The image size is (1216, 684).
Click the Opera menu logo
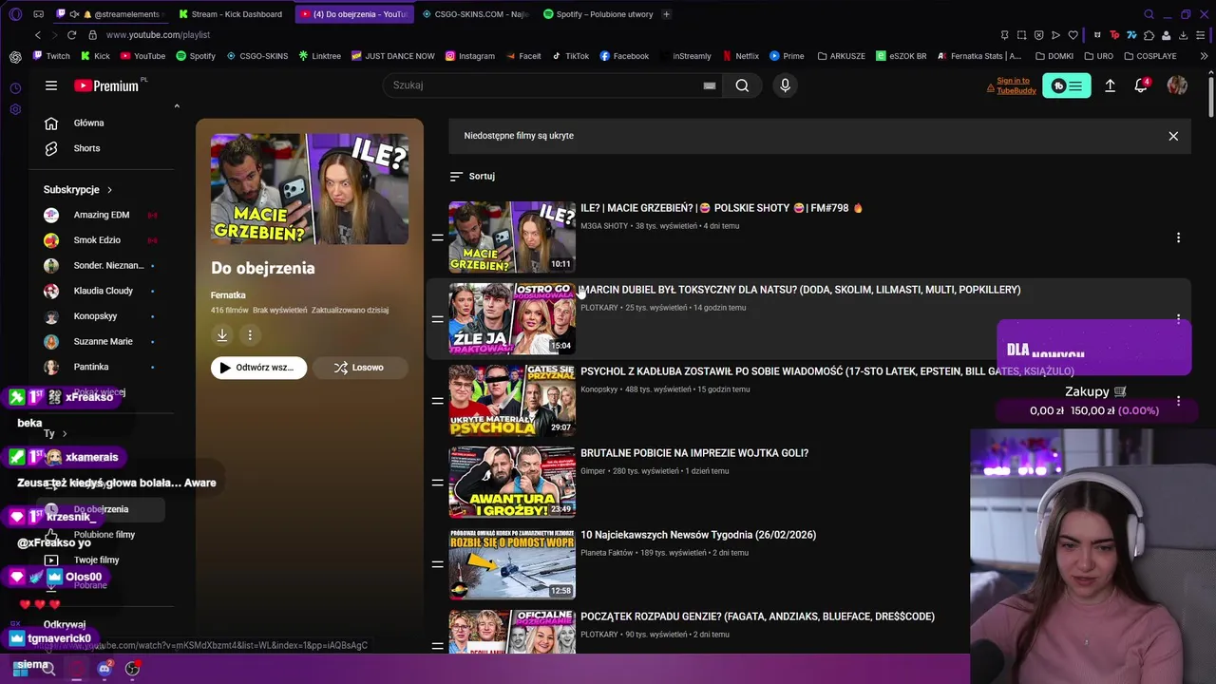(x=15, y=14)
